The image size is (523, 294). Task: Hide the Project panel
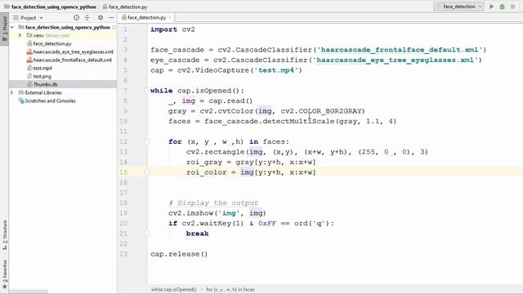tap(111, 18)
